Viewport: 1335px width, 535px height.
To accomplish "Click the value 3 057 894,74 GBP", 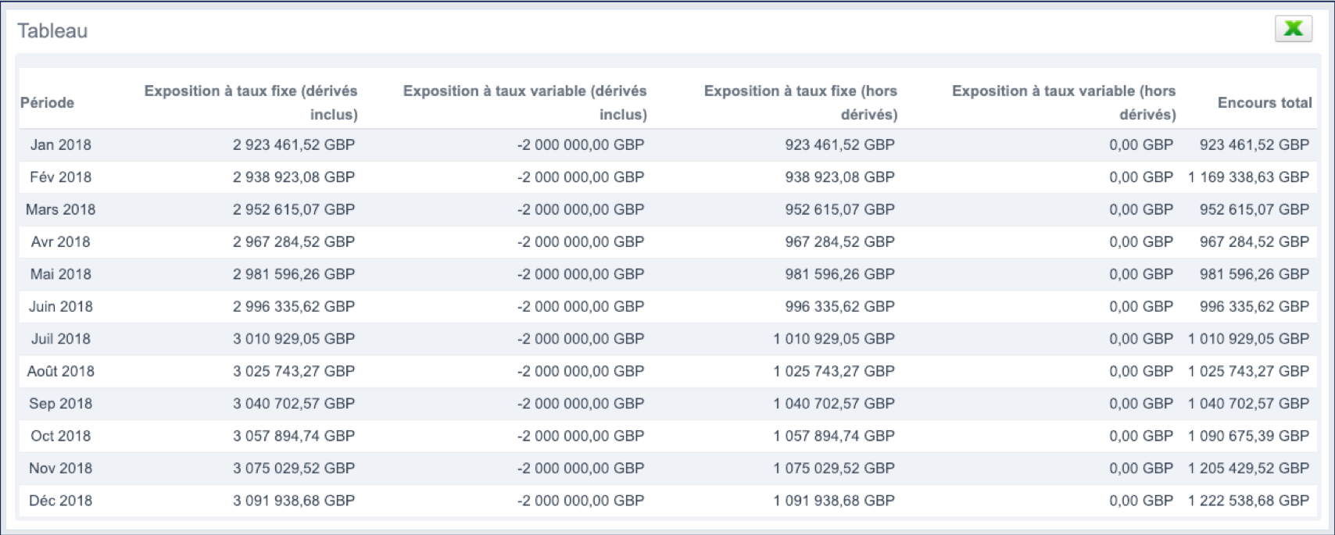I will pos(294,436).
